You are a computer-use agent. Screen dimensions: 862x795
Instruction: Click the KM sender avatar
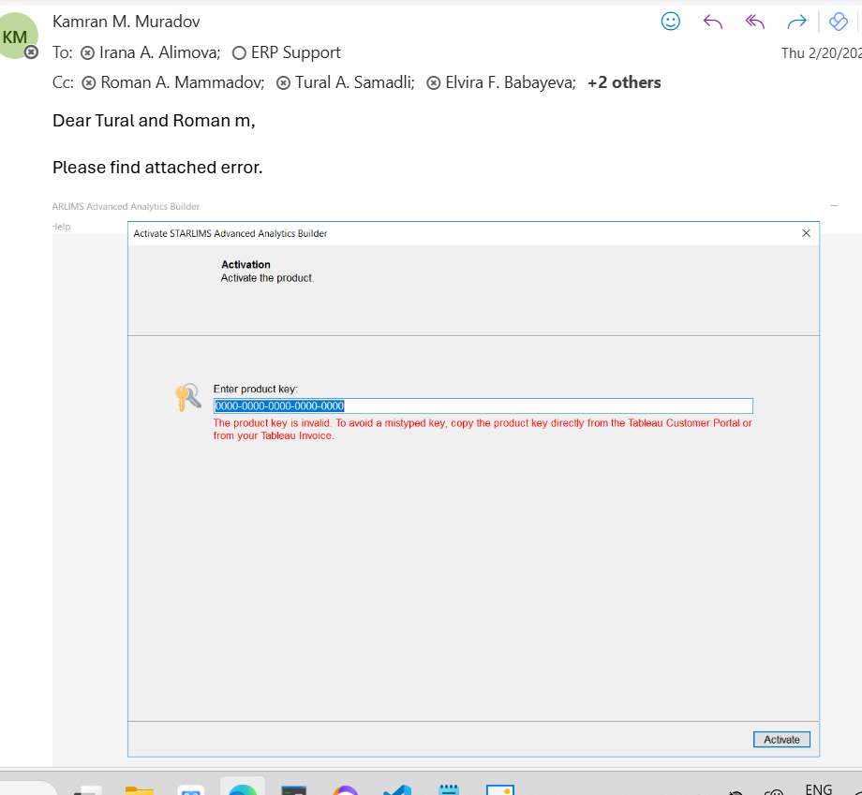click(x=17, y=36)
